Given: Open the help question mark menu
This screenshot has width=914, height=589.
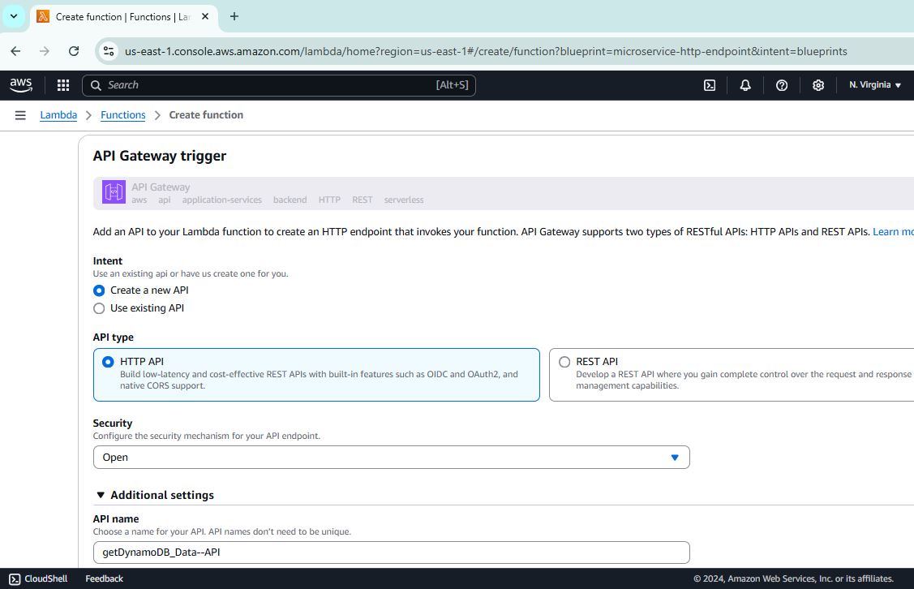Looking at the screenshot, I should pos(782,85).
